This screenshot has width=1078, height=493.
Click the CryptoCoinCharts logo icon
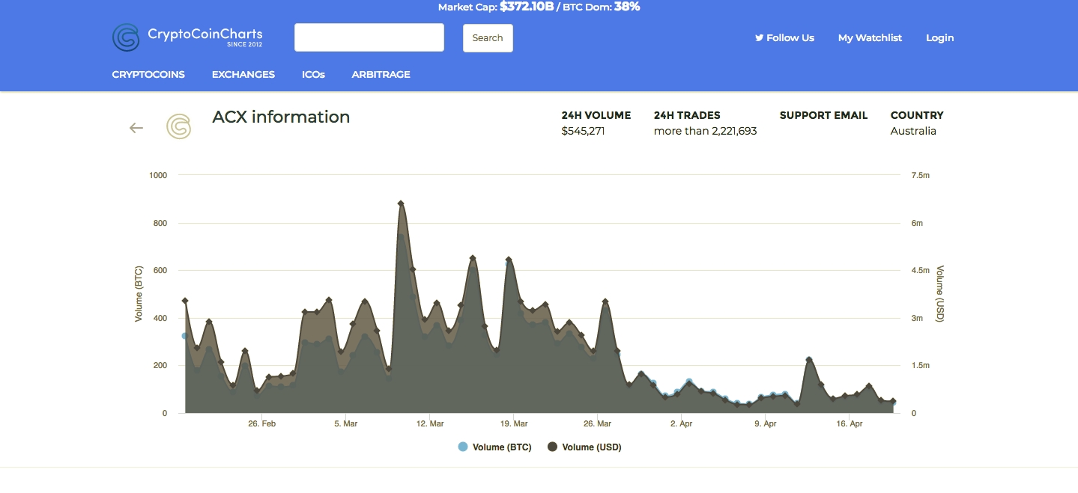[x=126, y=37]
